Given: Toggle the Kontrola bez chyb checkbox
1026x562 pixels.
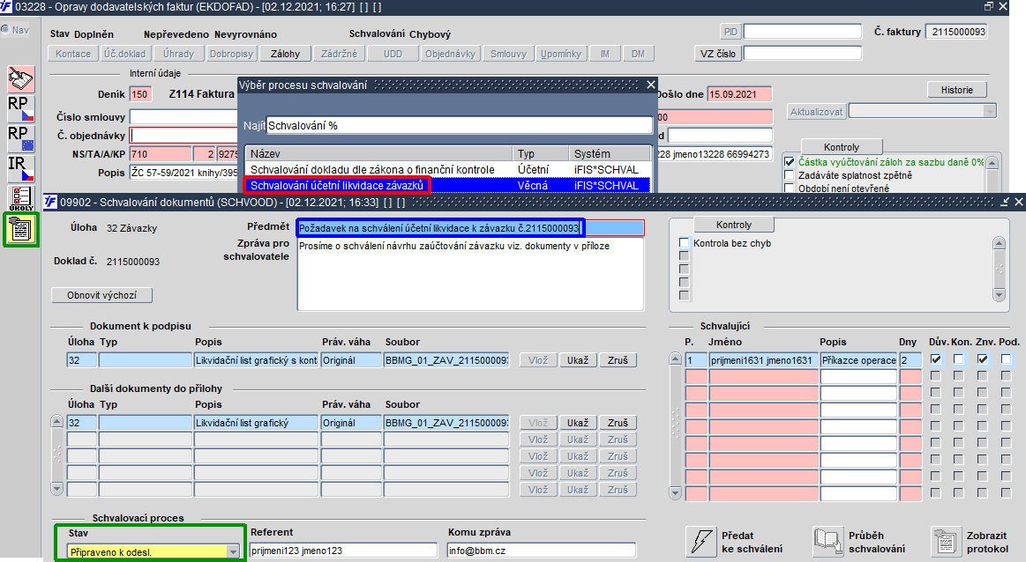Looking at the screenshot, I should point(685,243).
